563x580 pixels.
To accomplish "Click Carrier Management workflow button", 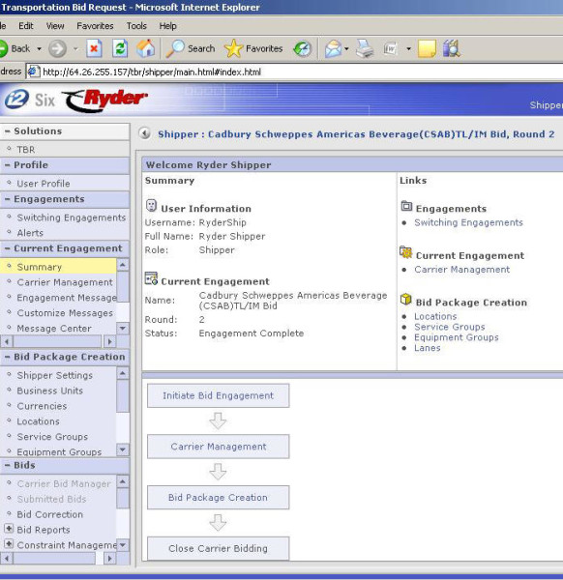I will coord(219,447).
